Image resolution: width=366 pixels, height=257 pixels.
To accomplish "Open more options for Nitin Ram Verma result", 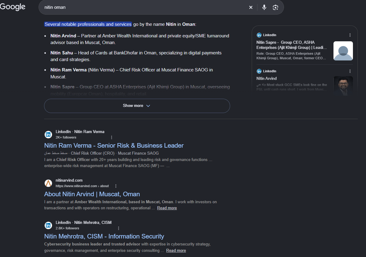I will (112, 137).
